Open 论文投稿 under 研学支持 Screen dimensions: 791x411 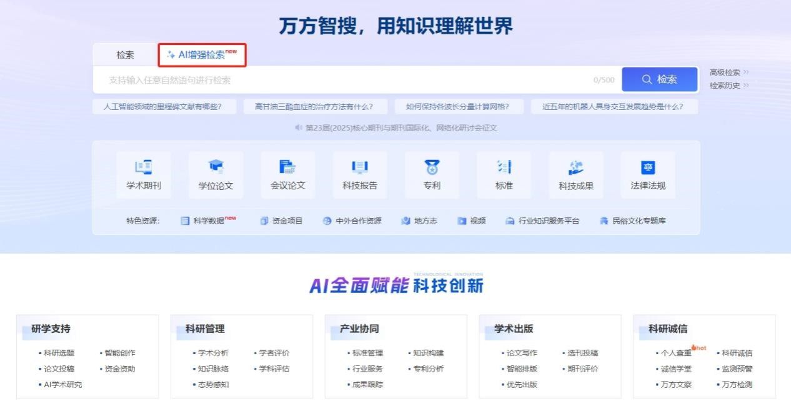pos(59,369)
